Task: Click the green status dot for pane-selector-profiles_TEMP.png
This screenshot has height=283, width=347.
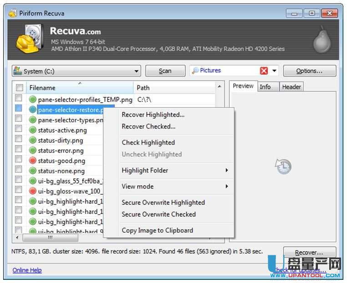Action: pyautogui.click(x=33, y=99)
